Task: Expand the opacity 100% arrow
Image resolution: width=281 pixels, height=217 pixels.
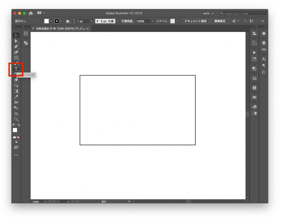Action: pos(153,21)
